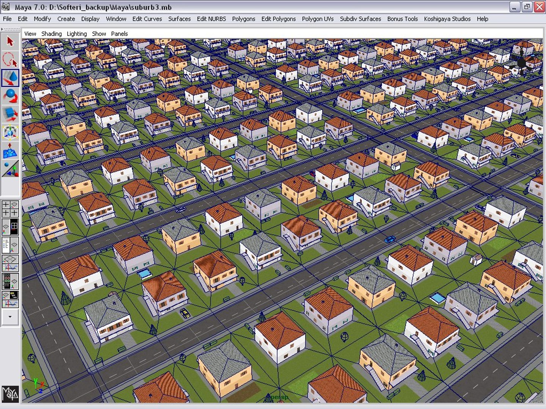
Task: Open the viewport Show menu
Action: [99, 34]
